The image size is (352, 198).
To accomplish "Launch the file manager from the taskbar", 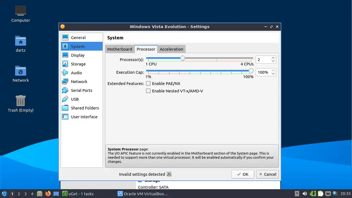I will coord(40,194).
